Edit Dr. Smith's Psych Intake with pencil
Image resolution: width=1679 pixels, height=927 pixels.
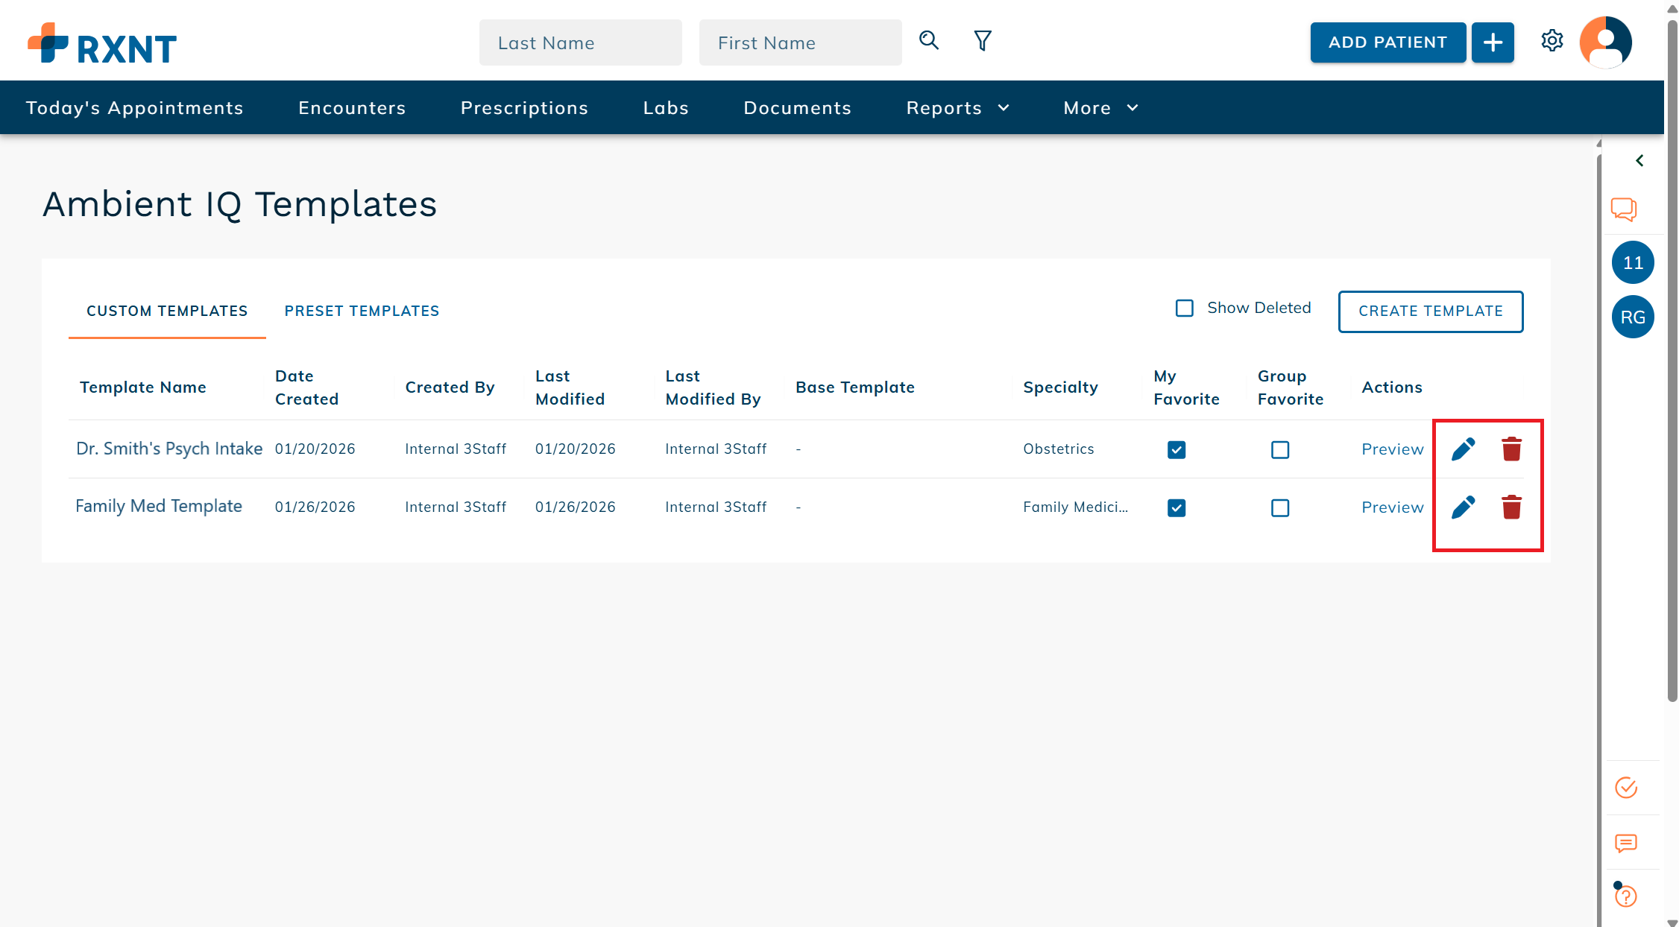pos(1463,449)
